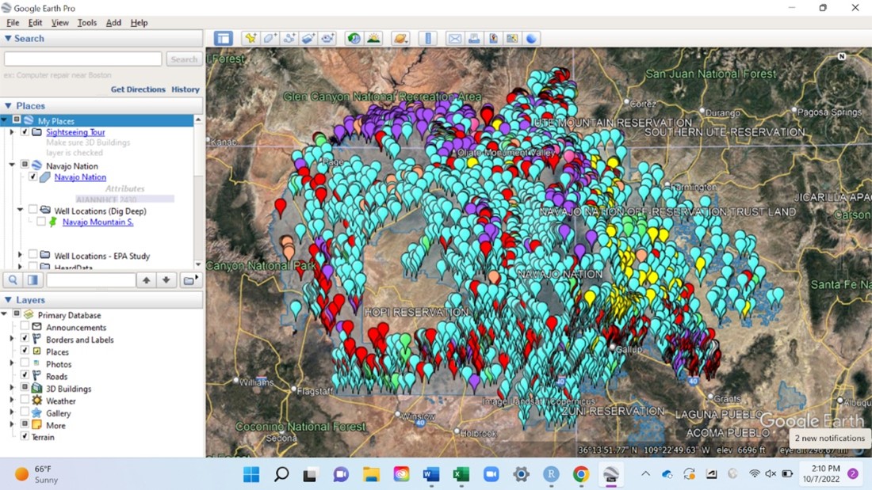Click the Hide Sidebar toolbar button
This screenshot has height=490, width=872.
pyautogui.click(x=223, y=38)
